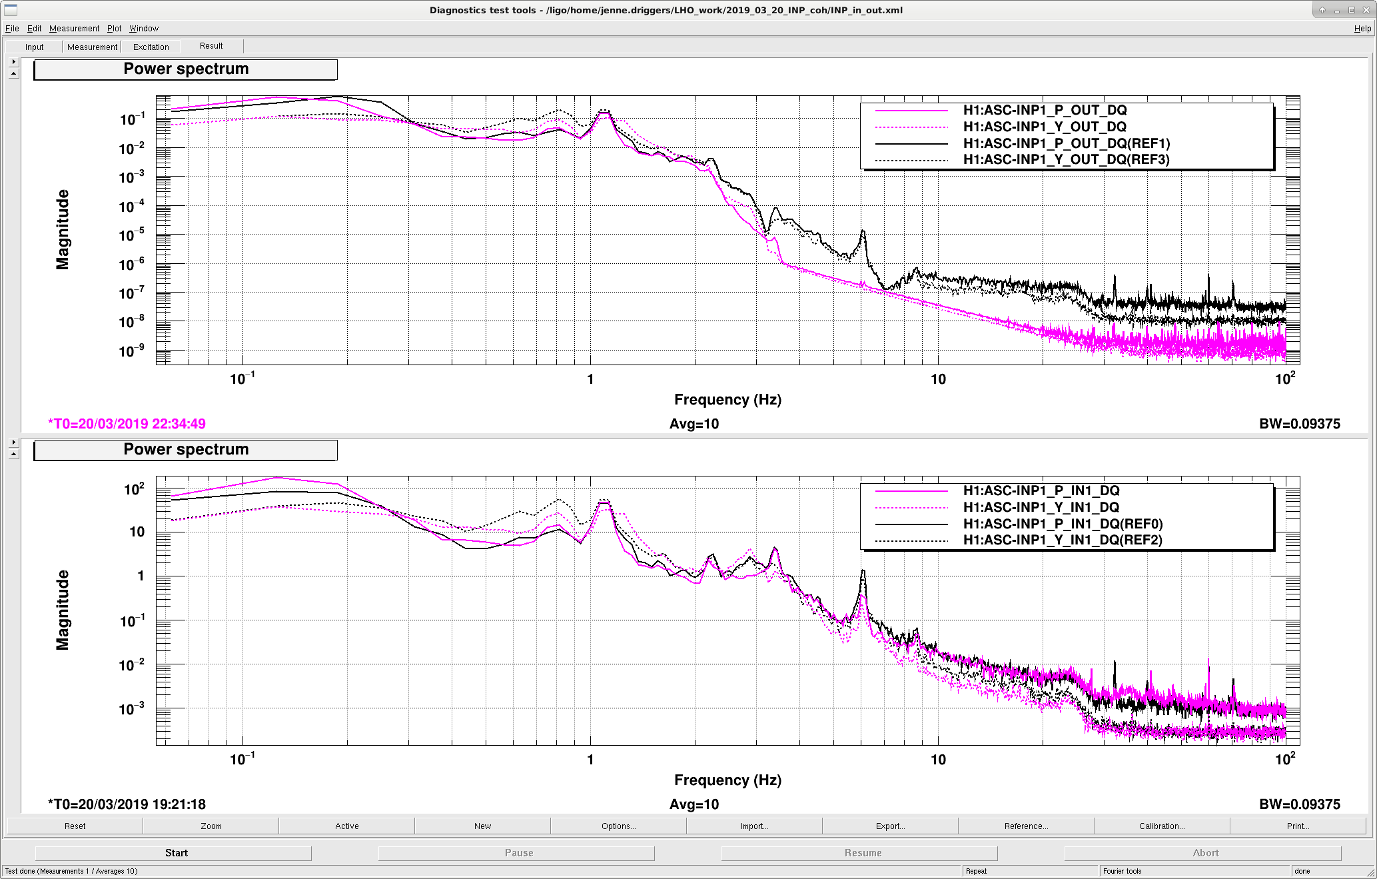The height and width of the screenshot is (879, 1377).
Task: Collapse the bottom plot with the up arrow
Action: click(x=13, y=454)
